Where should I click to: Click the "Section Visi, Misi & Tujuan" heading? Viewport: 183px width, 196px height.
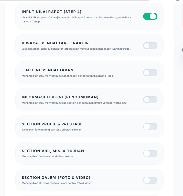[x=53, y=151]
